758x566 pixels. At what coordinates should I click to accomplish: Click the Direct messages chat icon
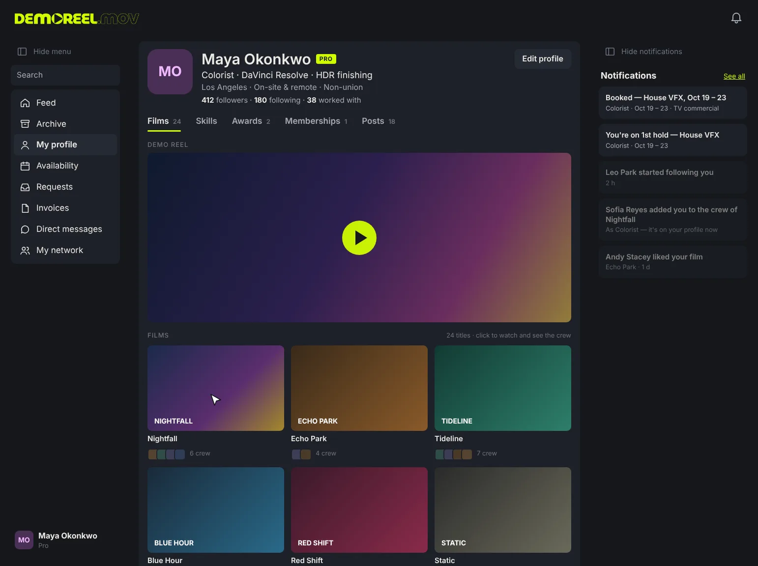tap(25, 229)
